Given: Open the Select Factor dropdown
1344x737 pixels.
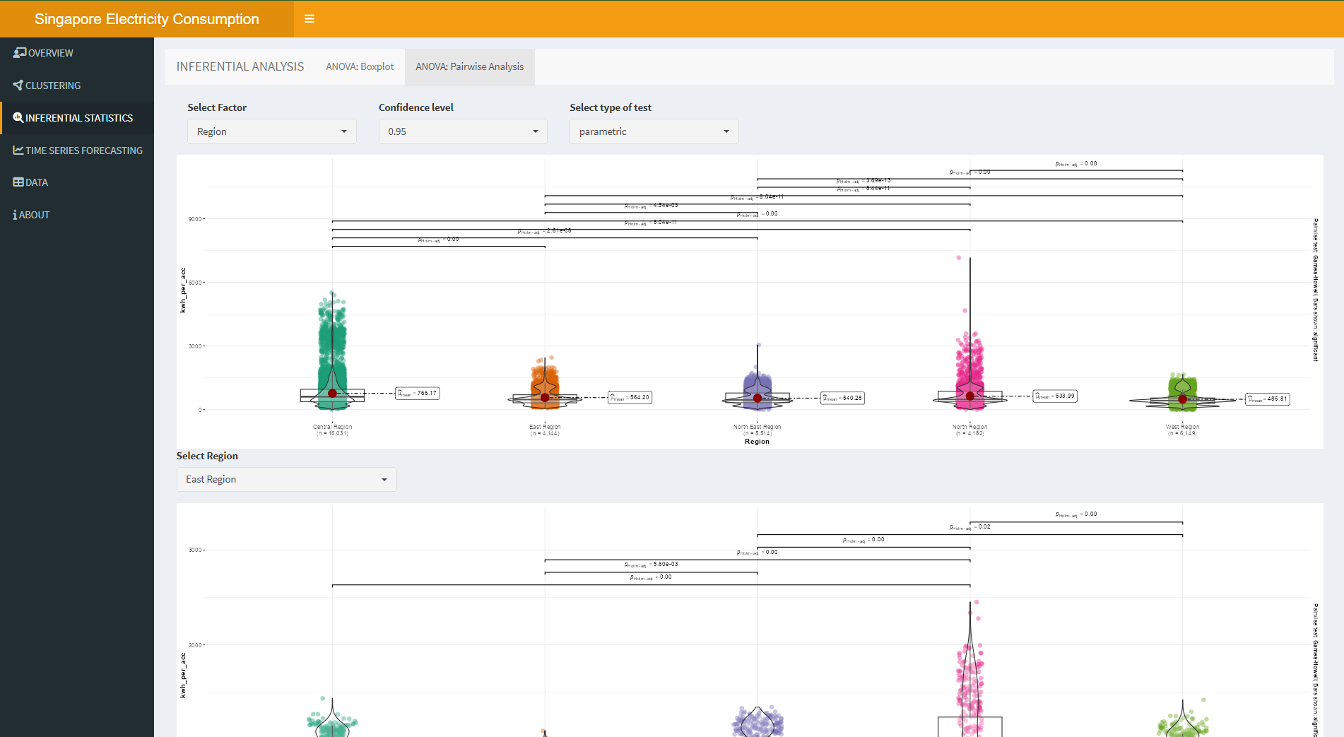Looking at the screenshot, I should click(271, 131).
